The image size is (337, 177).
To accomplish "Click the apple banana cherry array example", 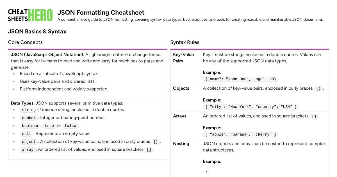I will pyautogui.click(x=240, y=135).
